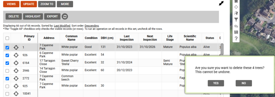Click the expand arrows icon above the table
This screenshot has height=97, width=275.
tap(221, 3)
